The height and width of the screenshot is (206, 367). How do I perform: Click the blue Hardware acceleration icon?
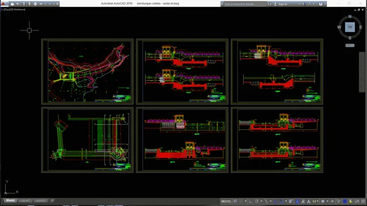345,201
